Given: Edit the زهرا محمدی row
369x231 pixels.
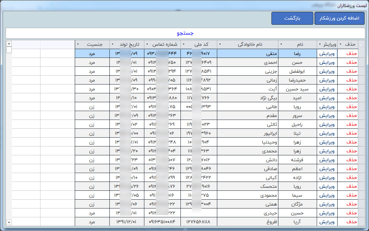Looking at the screenshot, I should click(327, 151).
